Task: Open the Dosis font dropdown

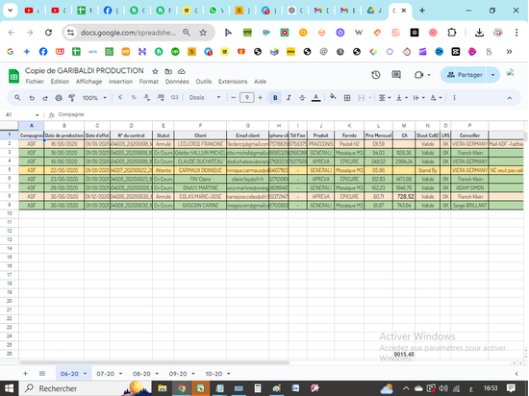Action: point(205,97)
